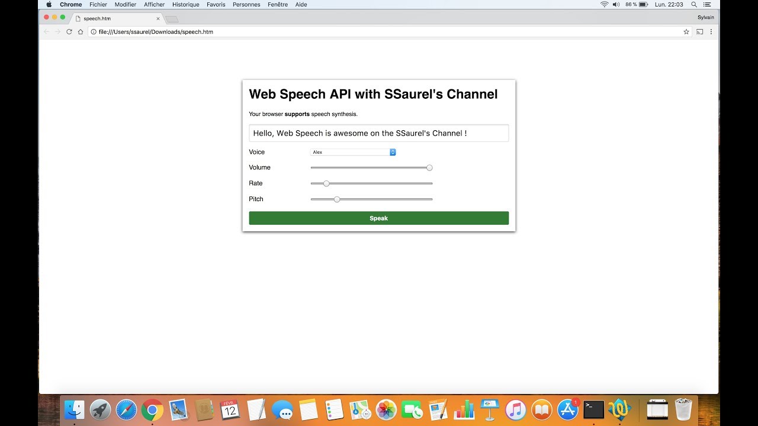Bookmark this page with the star icon
Image resolution: width=758 pixels, height=426 pixels.
tap(686, 32)
